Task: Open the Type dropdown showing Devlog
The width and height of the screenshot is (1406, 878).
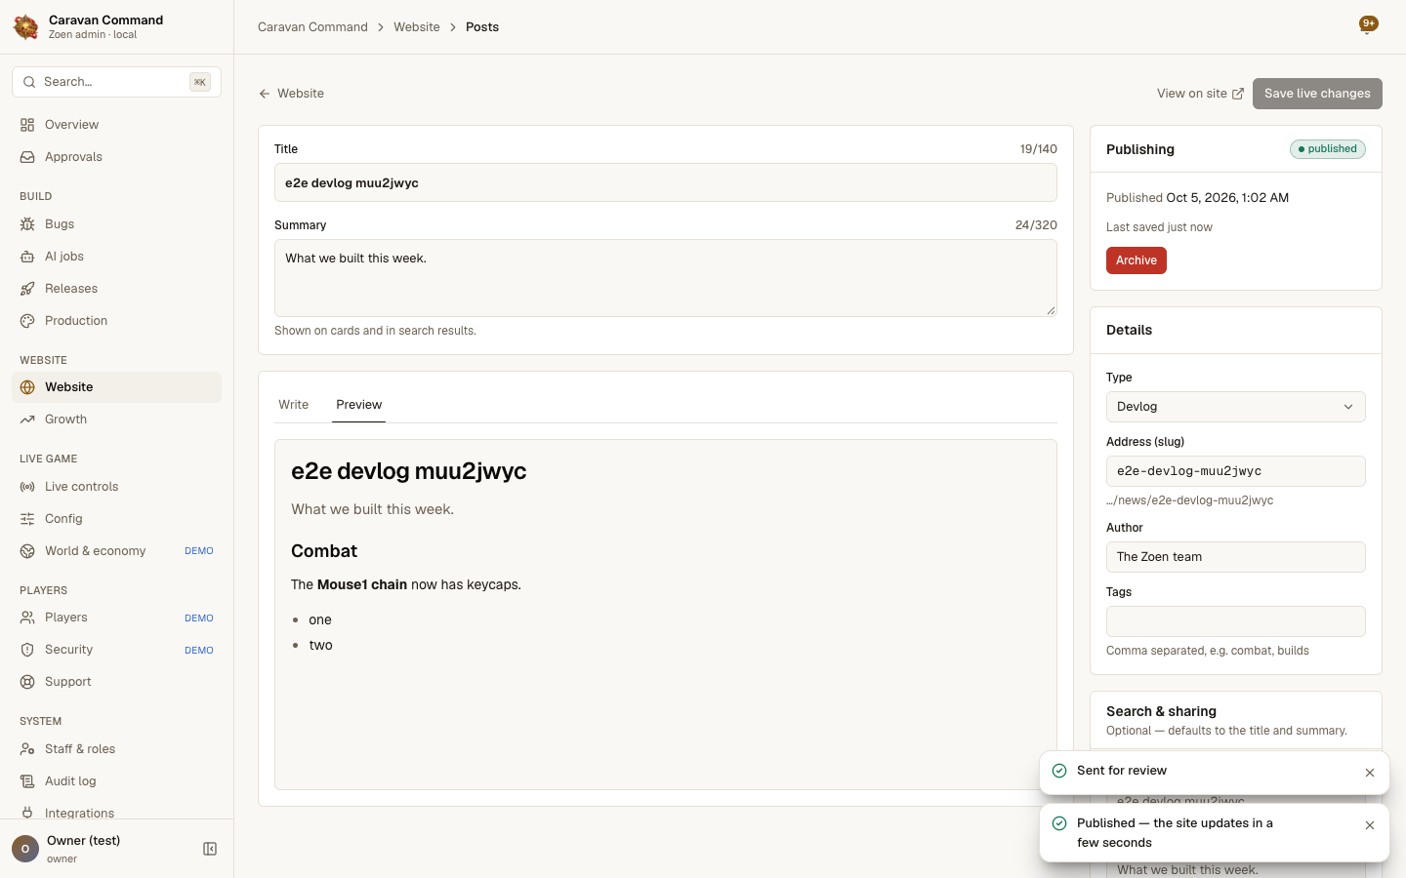Action: tap(1235, 407)
